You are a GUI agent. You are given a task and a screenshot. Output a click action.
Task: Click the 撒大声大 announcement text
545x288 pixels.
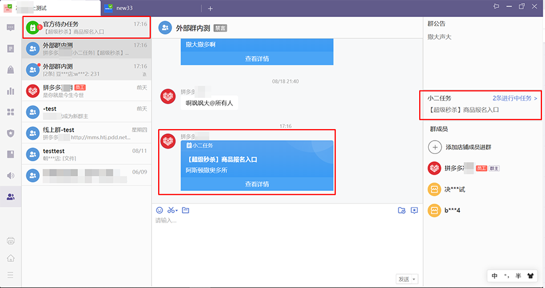[x=439, y=37]
